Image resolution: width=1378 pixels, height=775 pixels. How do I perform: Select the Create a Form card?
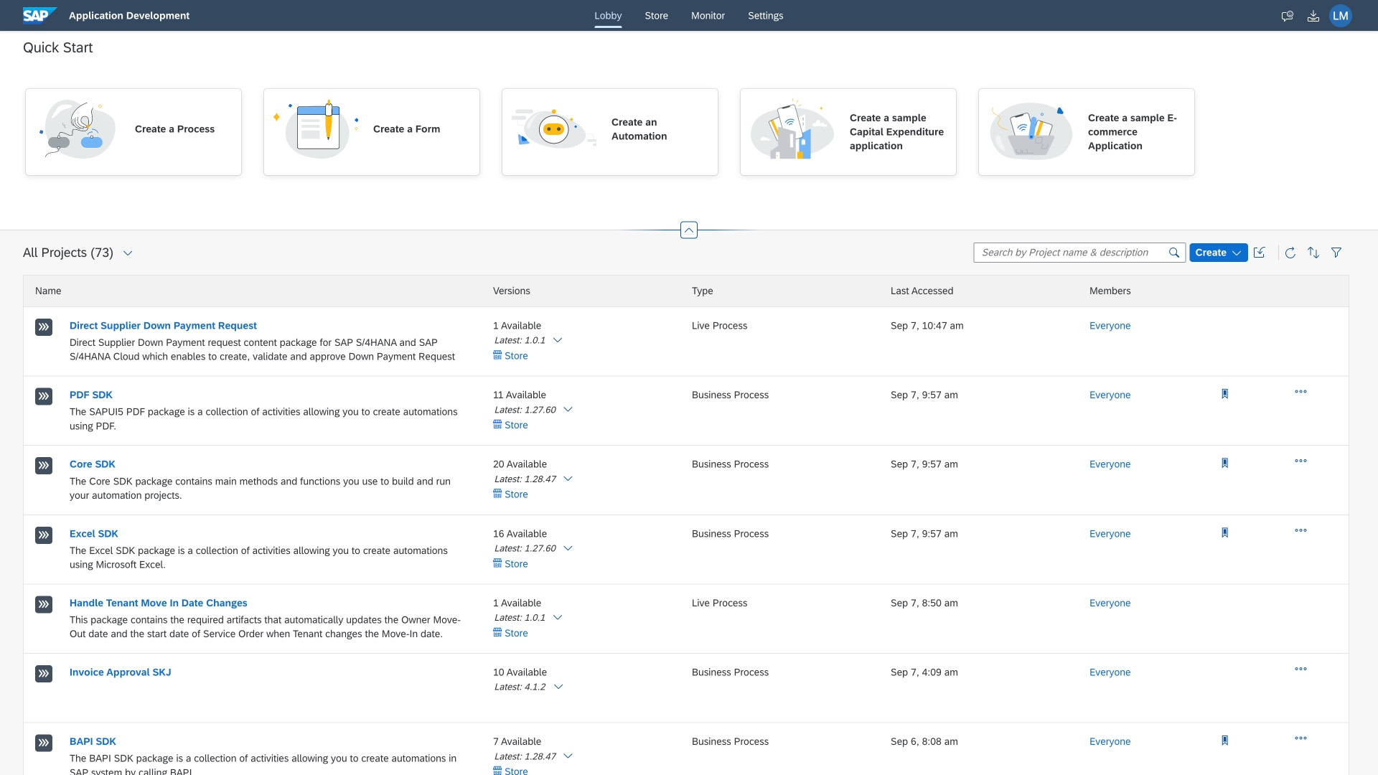pyautogui.click(x=372, y=132)
